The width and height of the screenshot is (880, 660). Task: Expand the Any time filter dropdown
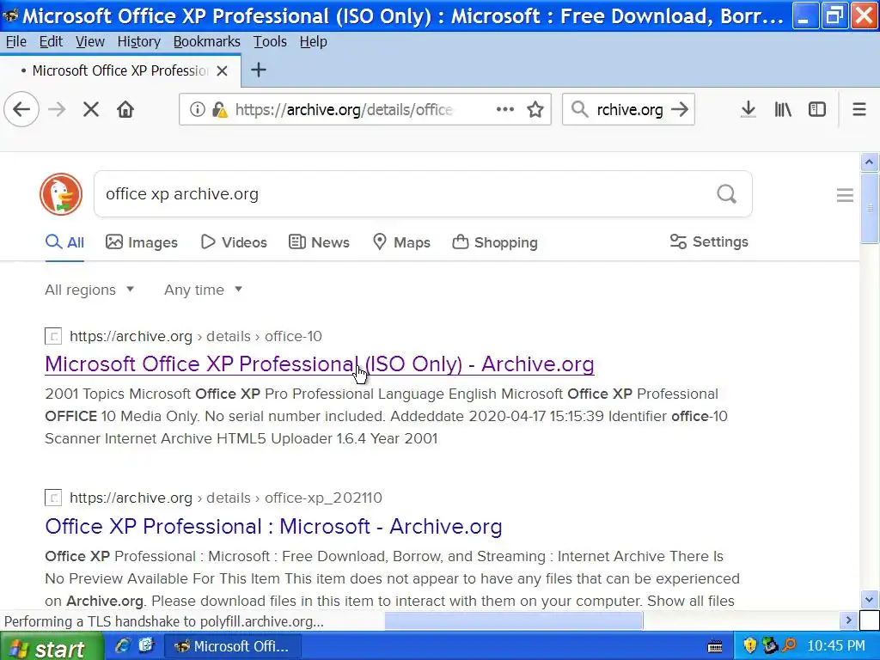point(203,290)
